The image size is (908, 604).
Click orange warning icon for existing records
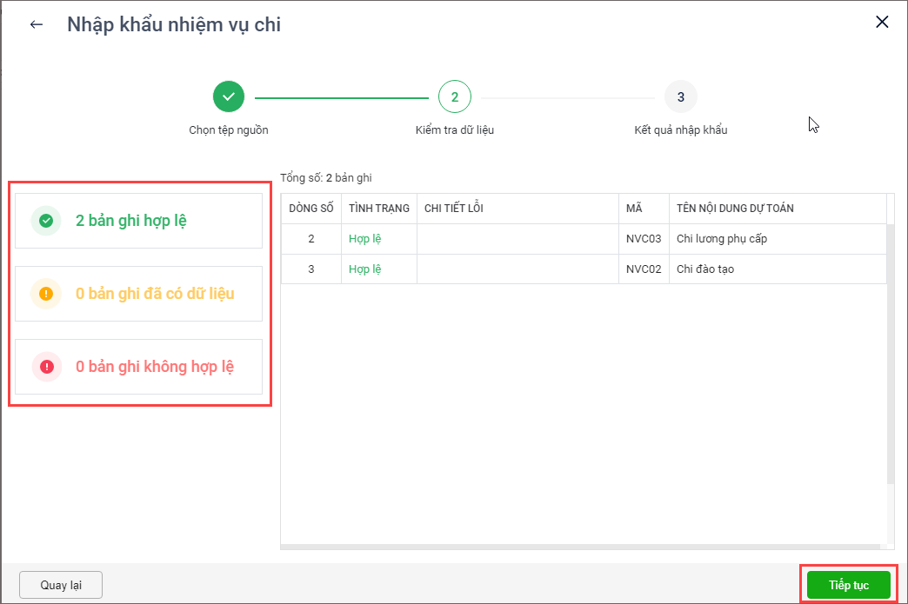[47, 294]
